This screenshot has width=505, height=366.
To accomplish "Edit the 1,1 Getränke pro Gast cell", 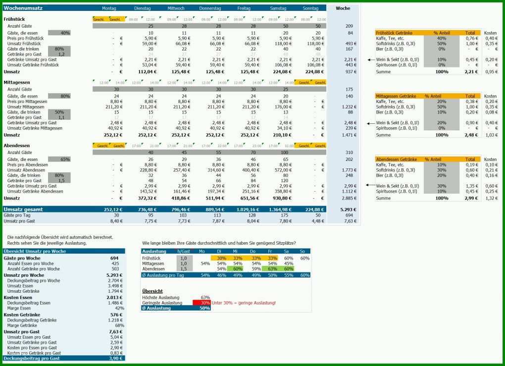I will tap(59, 117).
